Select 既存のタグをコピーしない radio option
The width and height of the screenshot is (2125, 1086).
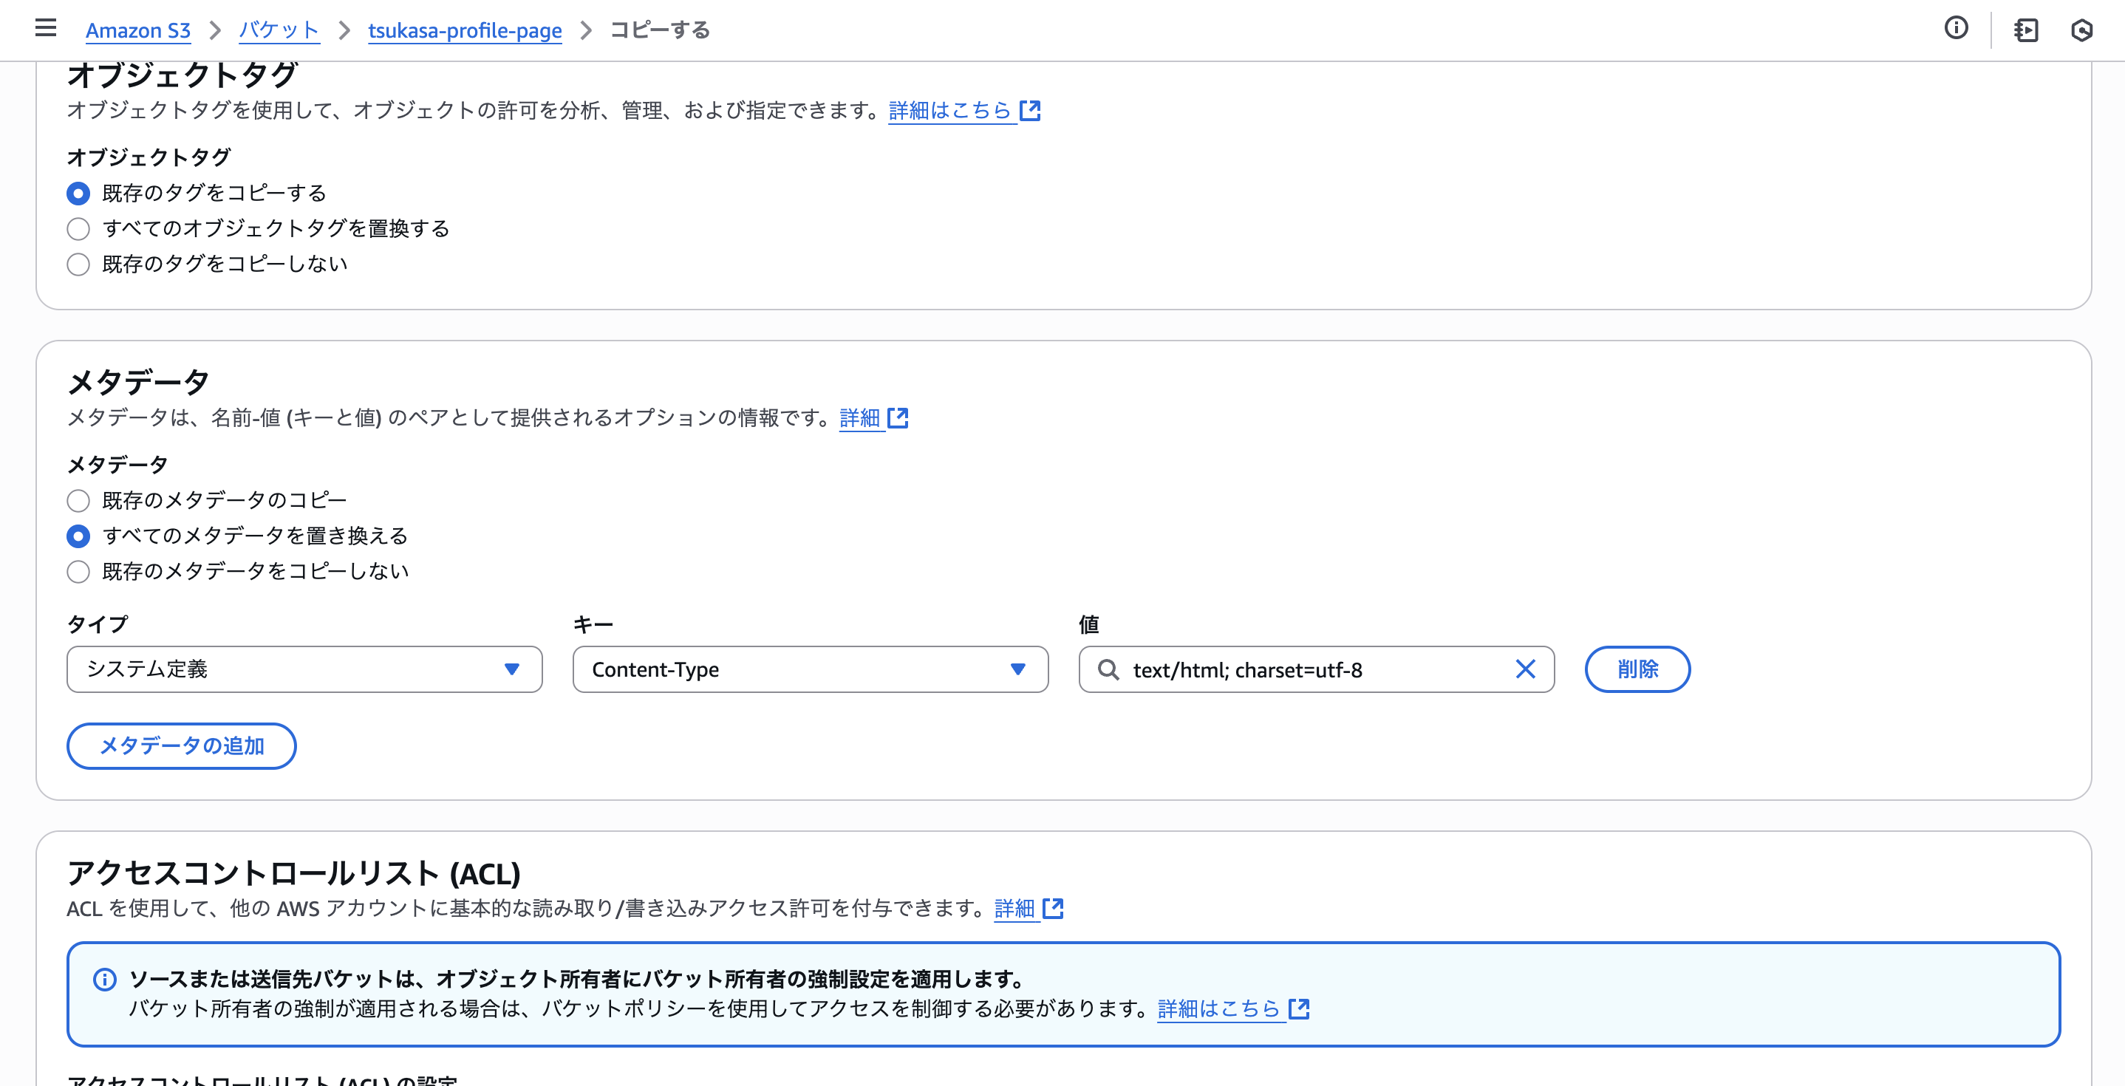[78, 264]
